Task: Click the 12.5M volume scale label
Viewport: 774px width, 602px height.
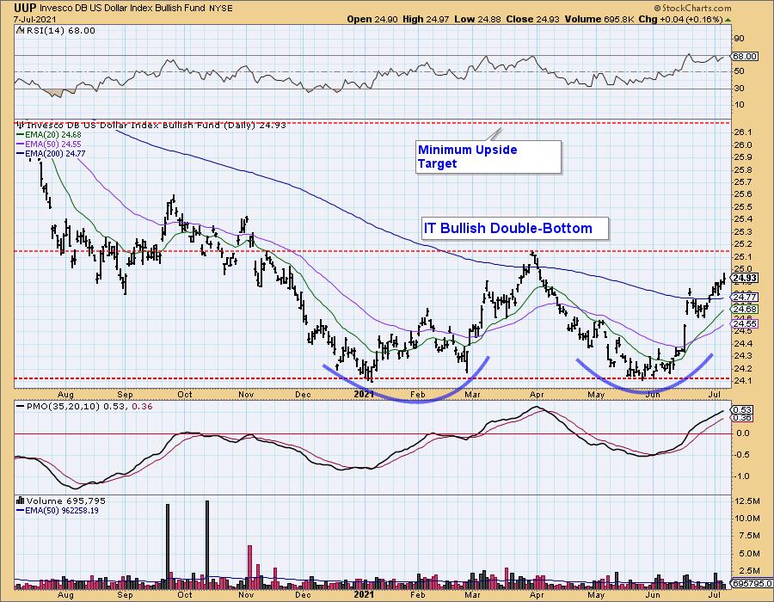Action: pos(747,501)
